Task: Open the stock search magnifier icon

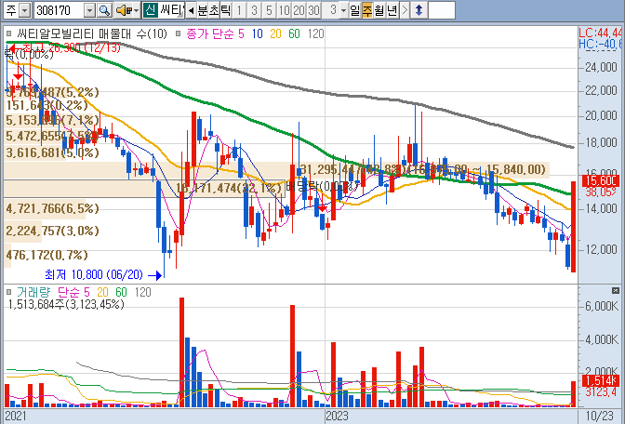Action: click(104, 10)
